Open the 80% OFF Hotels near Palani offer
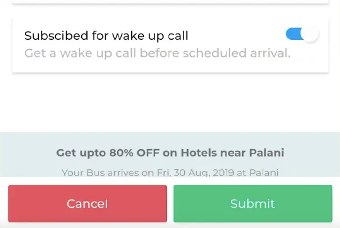340x228 pixels. pos(170,152)
